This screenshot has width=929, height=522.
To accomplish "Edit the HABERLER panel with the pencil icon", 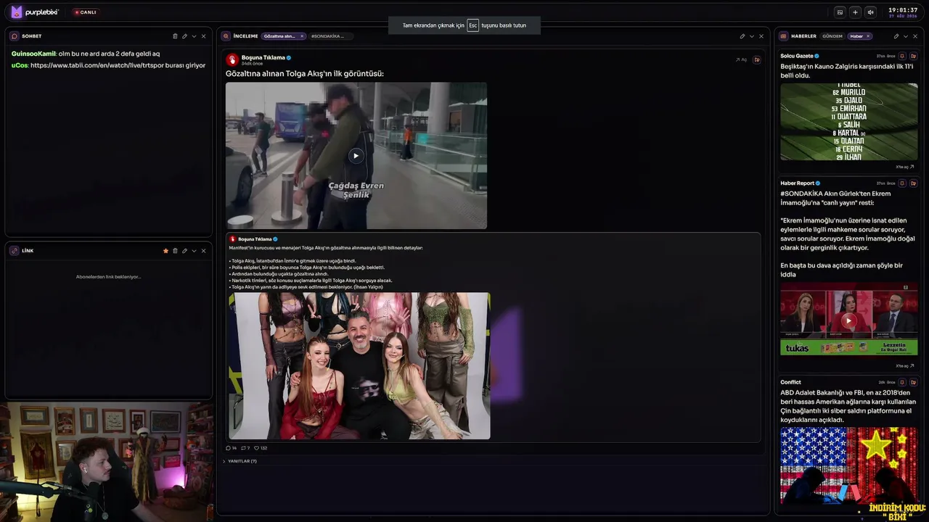I will click(896, 36).
